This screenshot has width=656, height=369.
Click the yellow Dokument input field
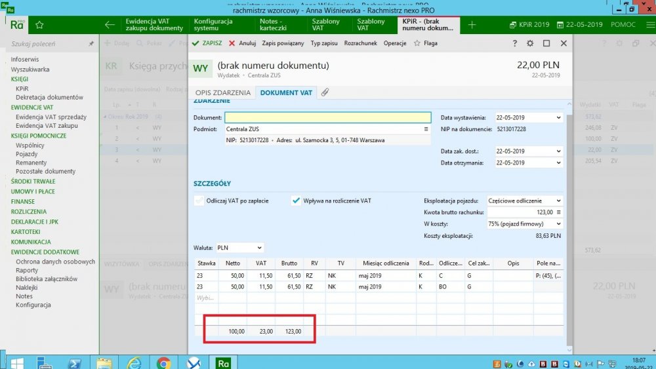327,118
